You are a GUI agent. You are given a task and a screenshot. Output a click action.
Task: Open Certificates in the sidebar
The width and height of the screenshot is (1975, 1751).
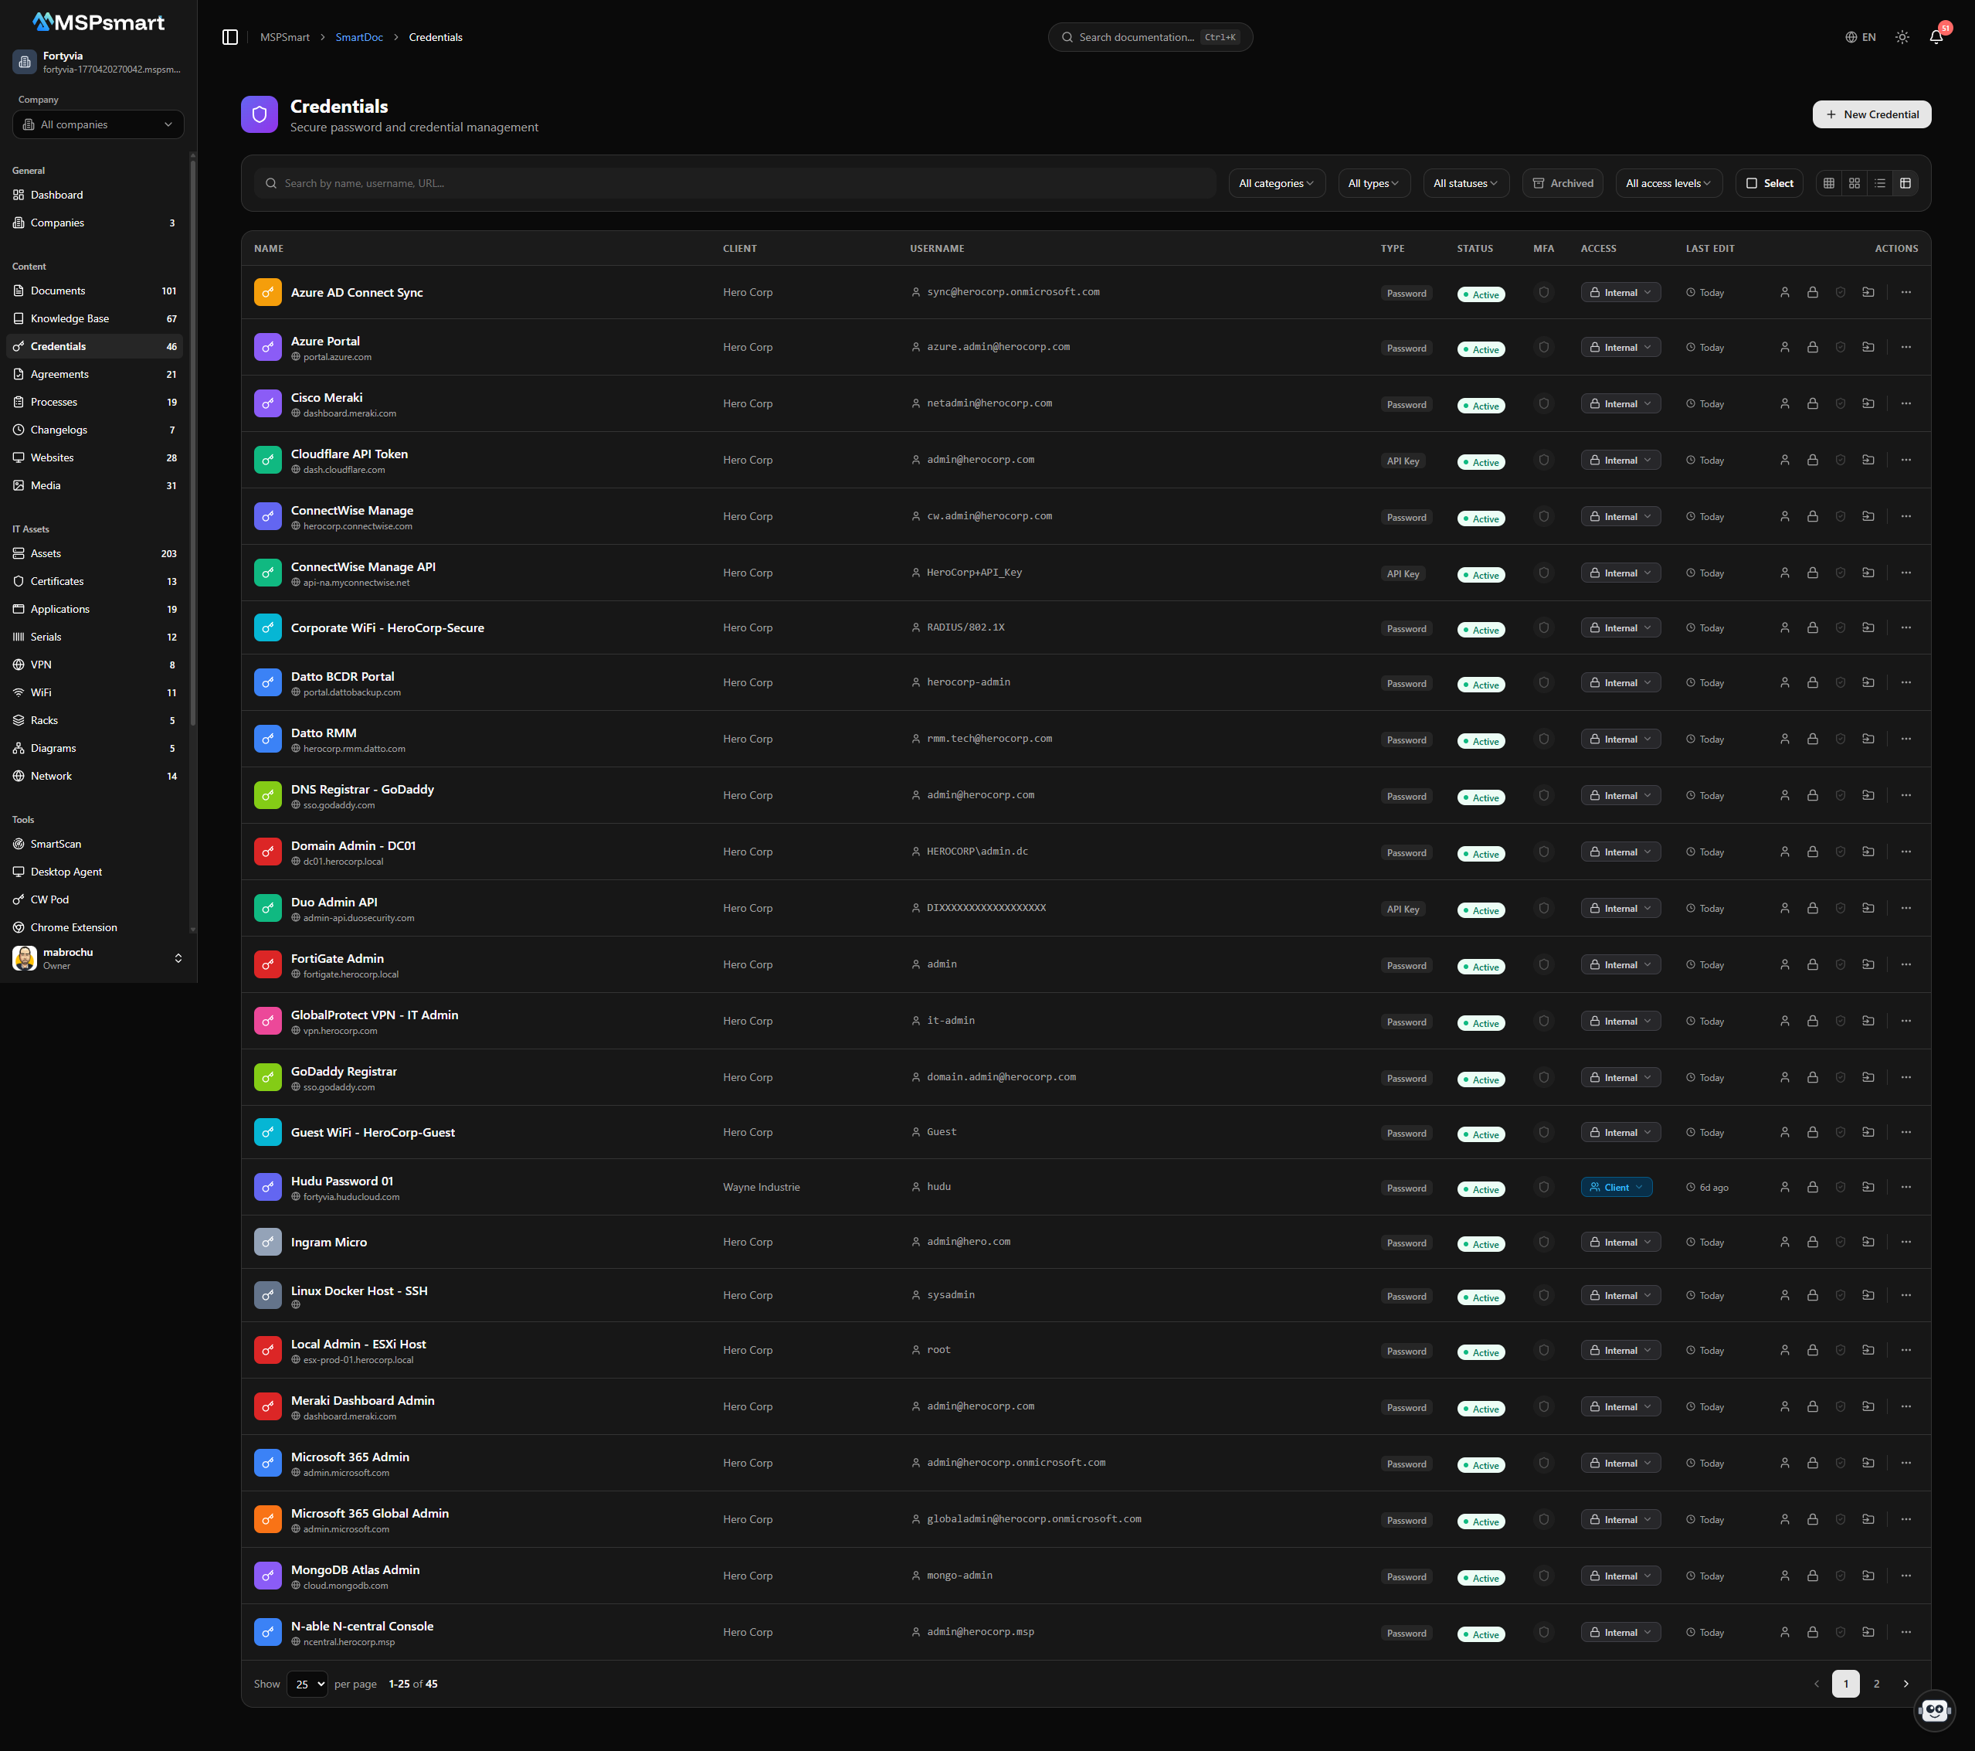coord(57,581)
